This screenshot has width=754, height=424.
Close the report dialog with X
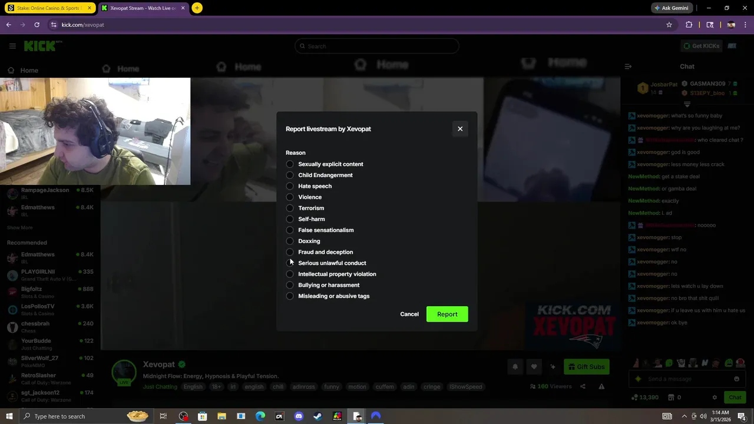point(460,129)
